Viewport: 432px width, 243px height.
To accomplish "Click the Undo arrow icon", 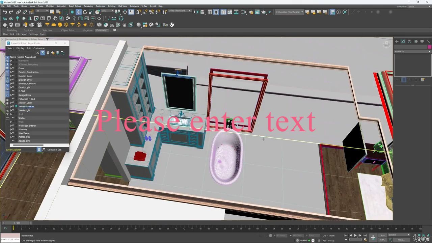I will coord(5,12).
